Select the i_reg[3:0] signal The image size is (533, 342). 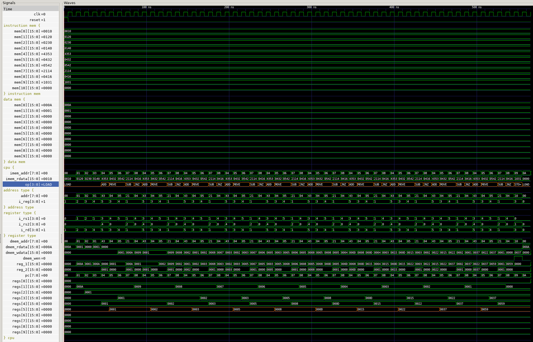click(31, 201)
